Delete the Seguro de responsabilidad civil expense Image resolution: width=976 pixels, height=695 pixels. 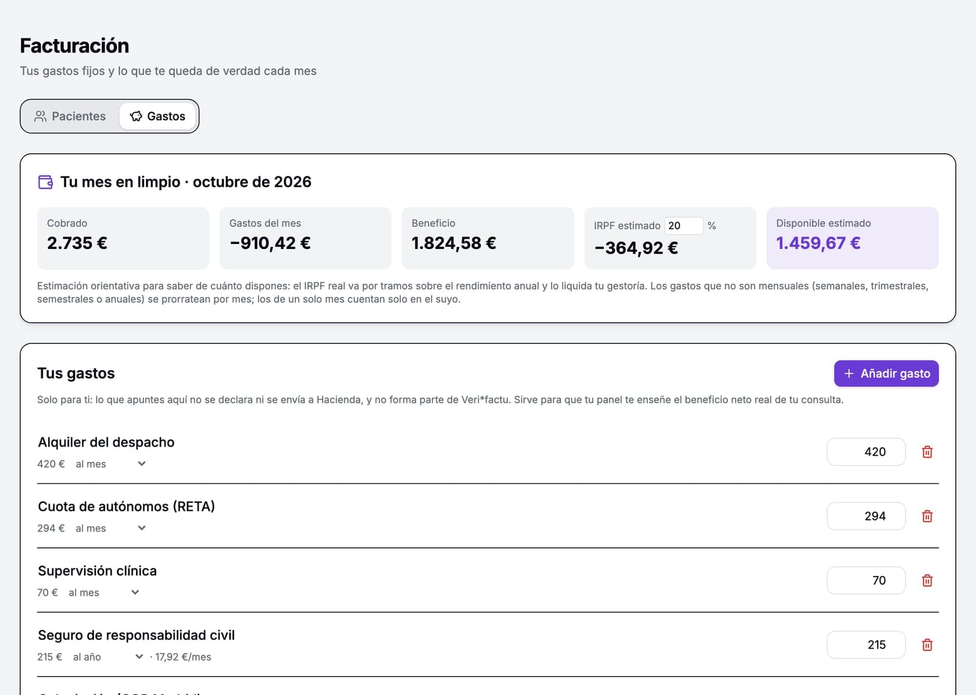point(927,645)
